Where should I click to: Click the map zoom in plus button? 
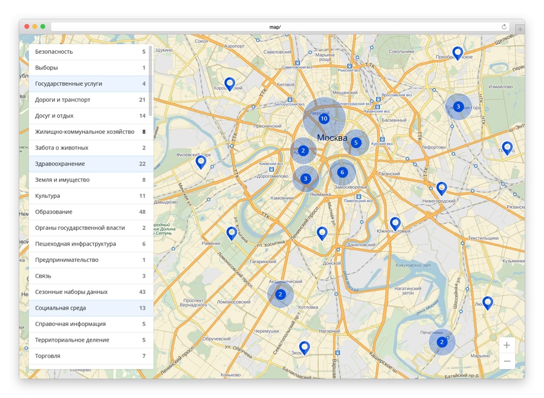click(507, 345)
